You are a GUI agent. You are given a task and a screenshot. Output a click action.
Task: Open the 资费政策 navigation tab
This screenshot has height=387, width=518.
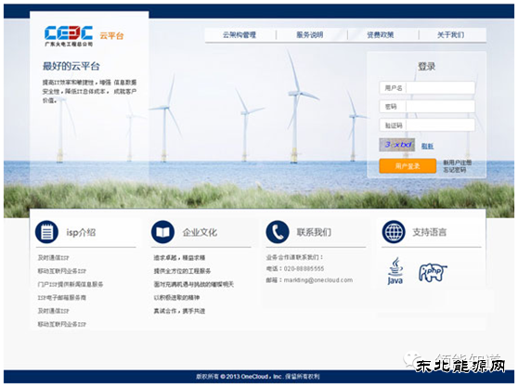pyautogui.click(x=381, y=35)
